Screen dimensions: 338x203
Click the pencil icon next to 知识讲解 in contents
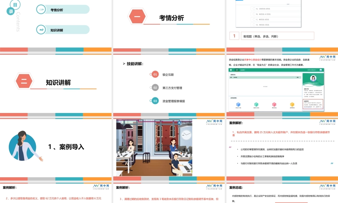[41, 29]
